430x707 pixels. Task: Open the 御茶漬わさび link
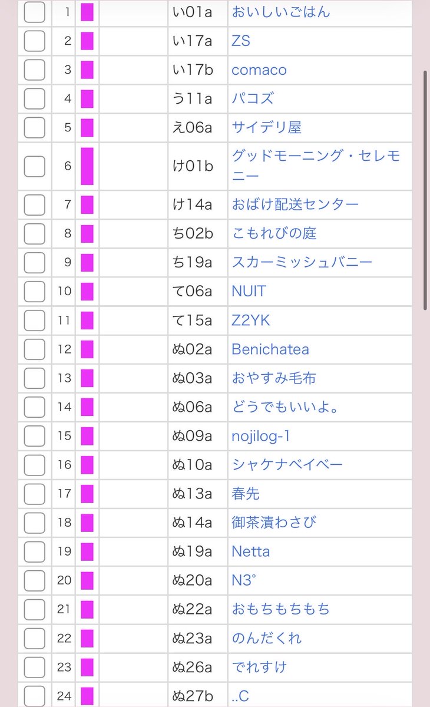click(274, 522)
